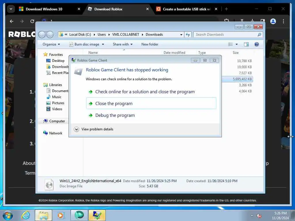Viewport: 295px width, 221px height.
Task: Select Libraries in the navigation pane
Action: click(x=56, y=85)
